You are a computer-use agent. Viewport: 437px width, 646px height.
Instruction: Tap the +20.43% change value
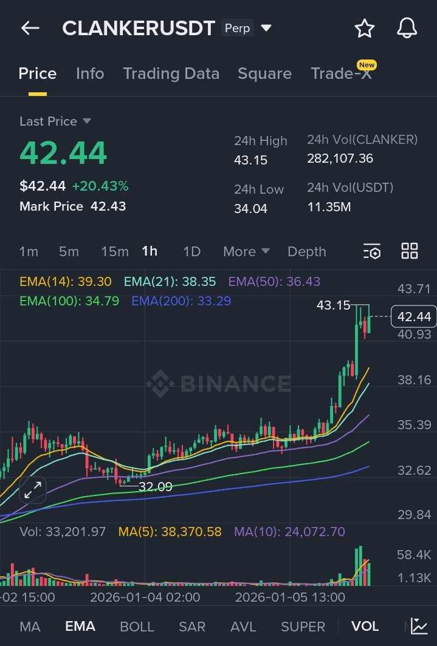click(x=100, y=186)
